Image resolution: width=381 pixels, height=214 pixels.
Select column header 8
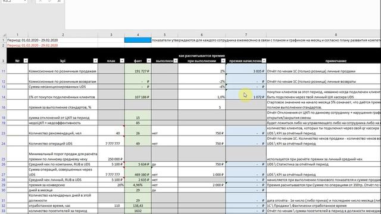point(336,35)
